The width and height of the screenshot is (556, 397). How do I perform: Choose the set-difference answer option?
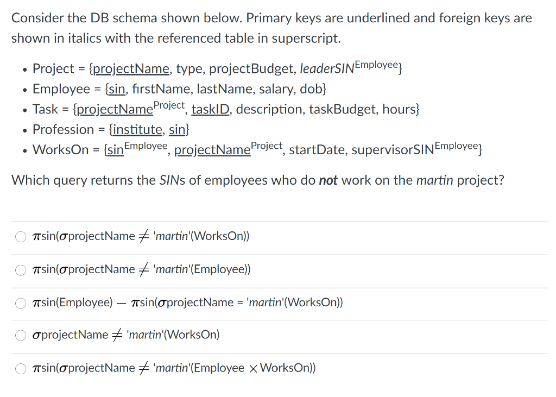pos(20,303)
